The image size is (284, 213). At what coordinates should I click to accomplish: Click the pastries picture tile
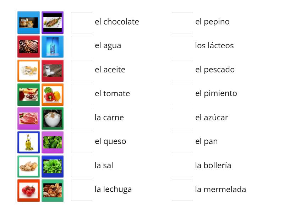coord(52,190)
